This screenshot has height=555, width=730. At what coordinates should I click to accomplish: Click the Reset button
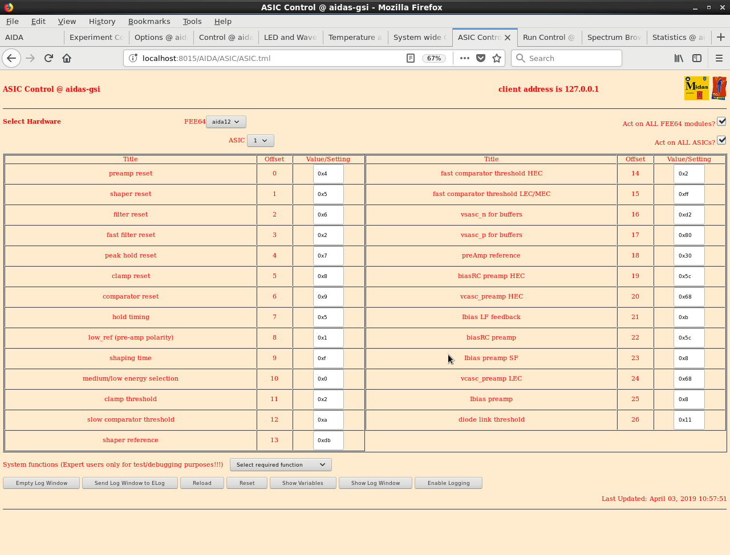click(x=247, y=483)
